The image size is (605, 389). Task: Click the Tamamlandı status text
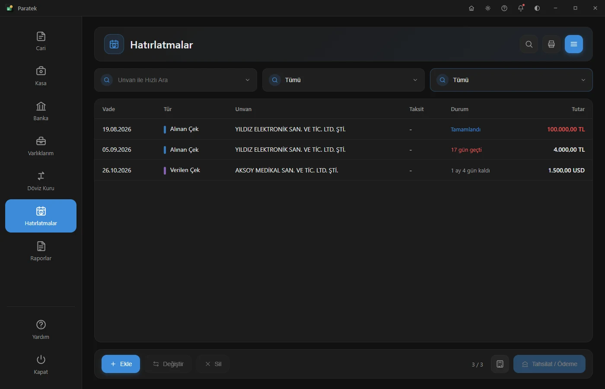[x=465, y=130]
